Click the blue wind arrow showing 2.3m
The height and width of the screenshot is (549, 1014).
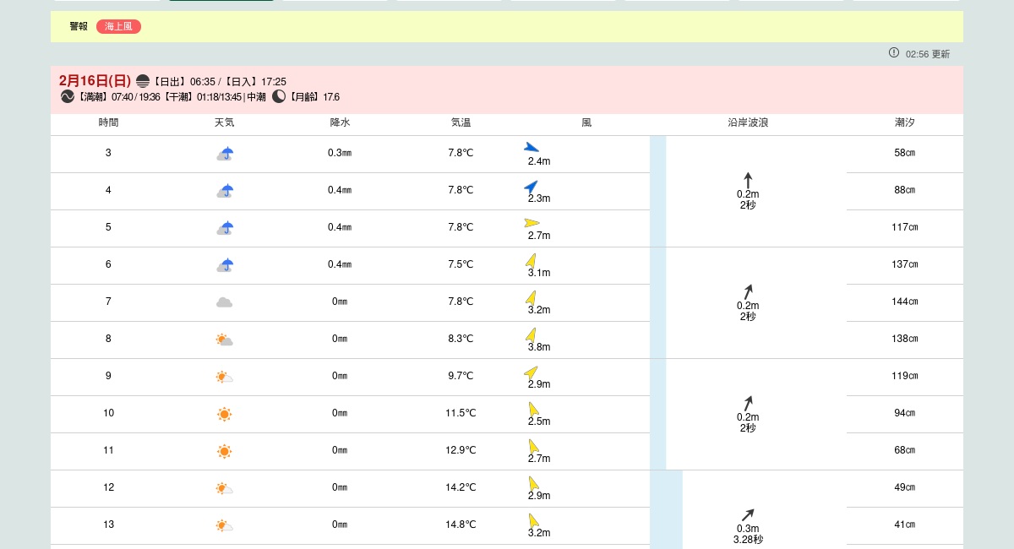531,187
